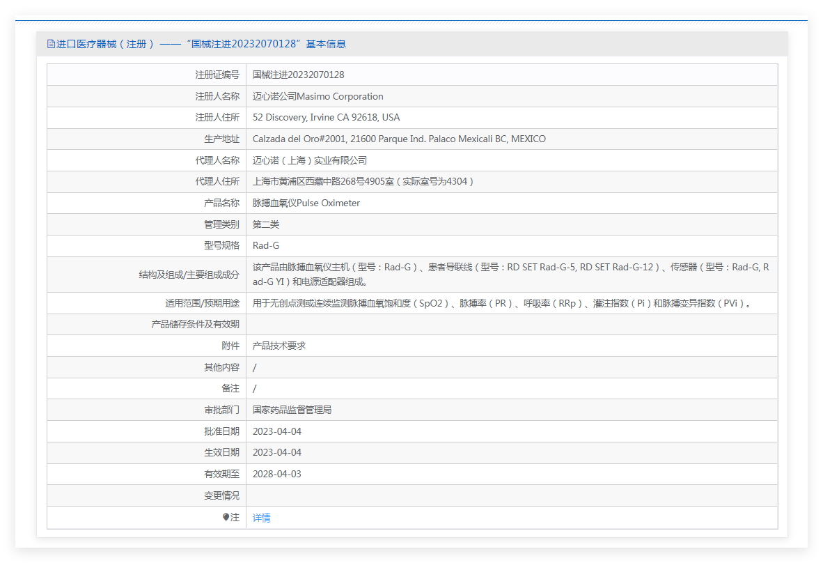Select the registrant name 迈心诺公司Masimo Corporation
Viewport: 823px width, 563px height.
coord(318,96)
